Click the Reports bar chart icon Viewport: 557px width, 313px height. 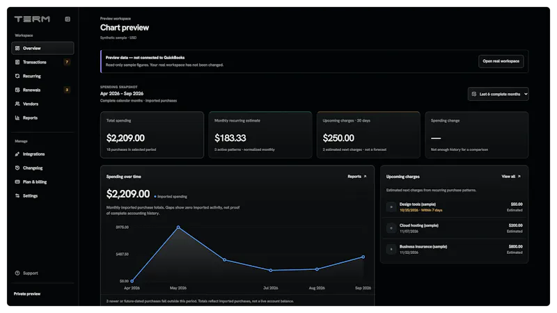click(17, 118)
